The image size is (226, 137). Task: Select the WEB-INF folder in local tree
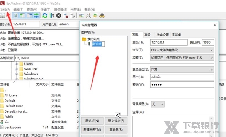coord(31,69)
